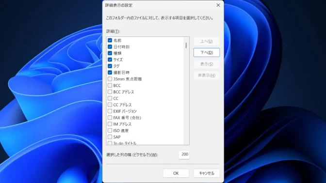Enable the 35mm 焦点距離 checkbox
326x183 pixels.
[x=110, y=79]
